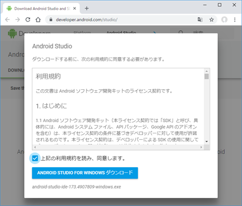
Task: Click the 利用規約 heading in the terms box
Action: pyautogui.click(x=48, y=76)
